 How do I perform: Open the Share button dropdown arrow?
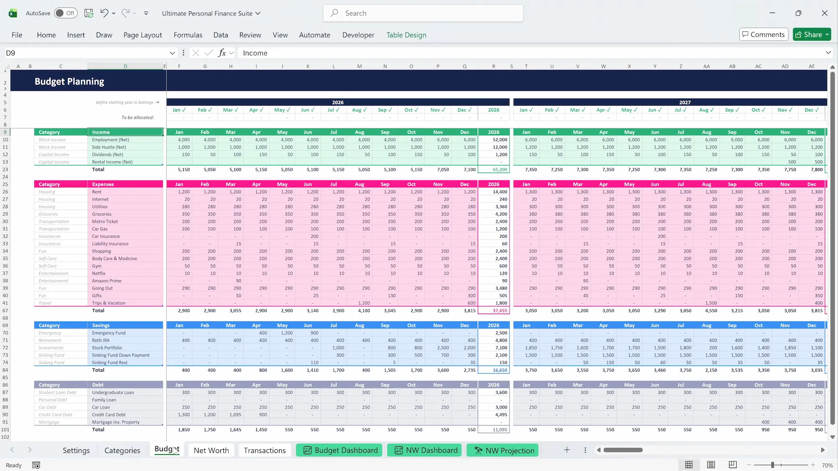(x=827, y=35)
